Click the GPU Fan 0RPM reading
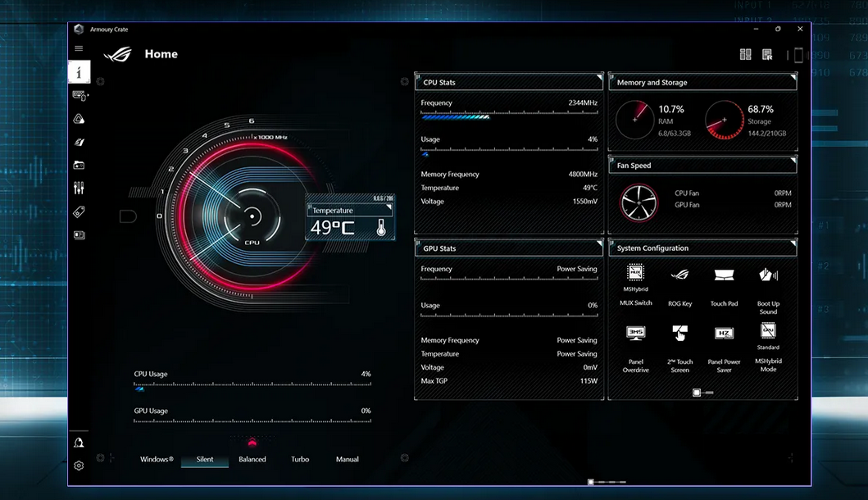 (x=783, y=205)
